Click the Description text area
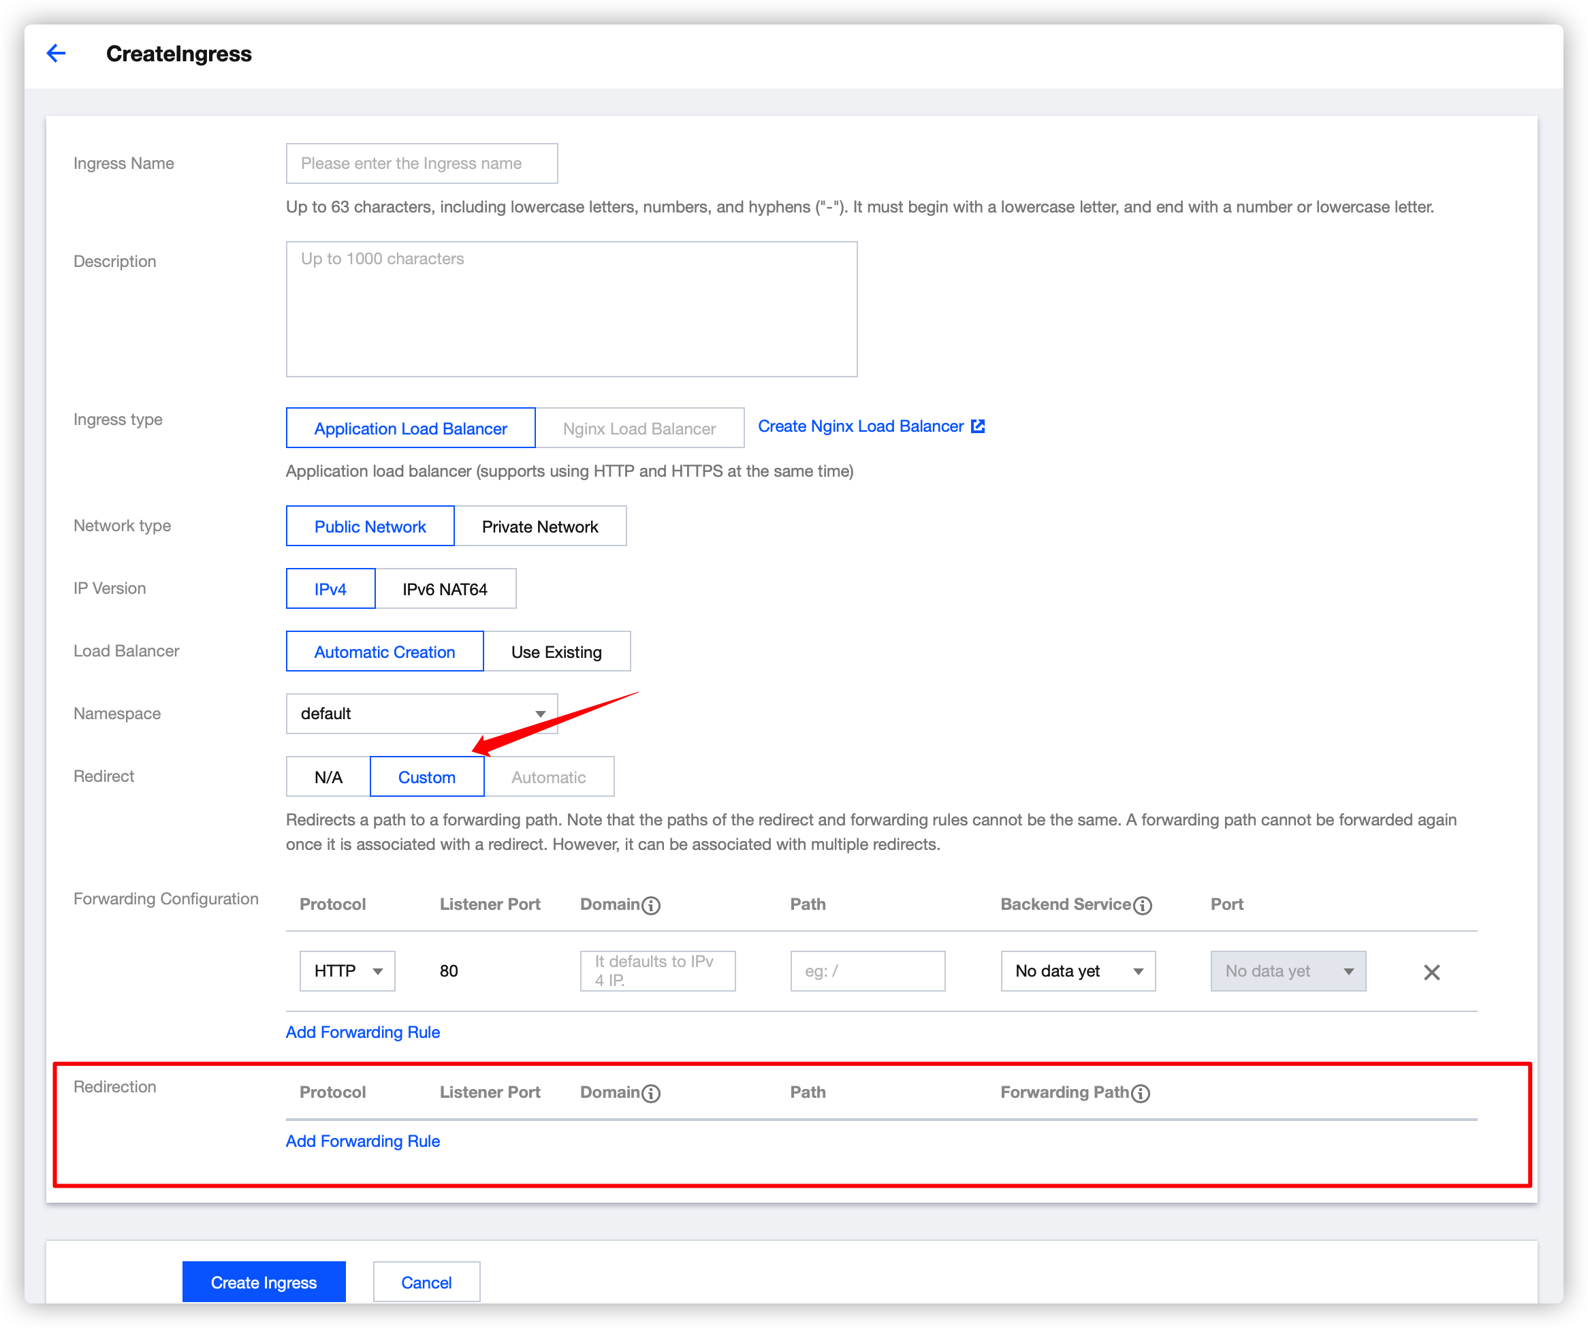 tap(571, 309)
